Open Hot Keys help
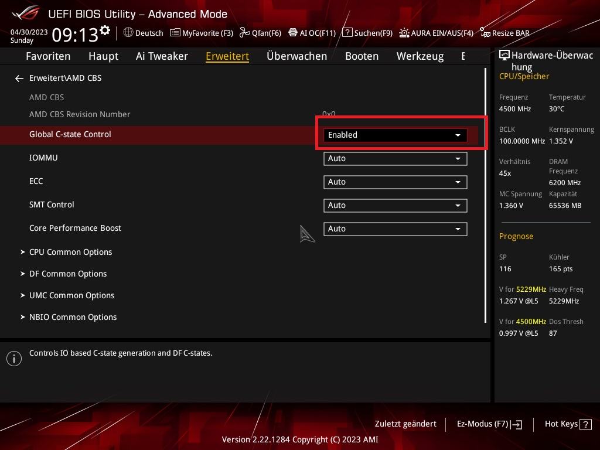This screenshot has height=450, width=600. coord(568,424)
